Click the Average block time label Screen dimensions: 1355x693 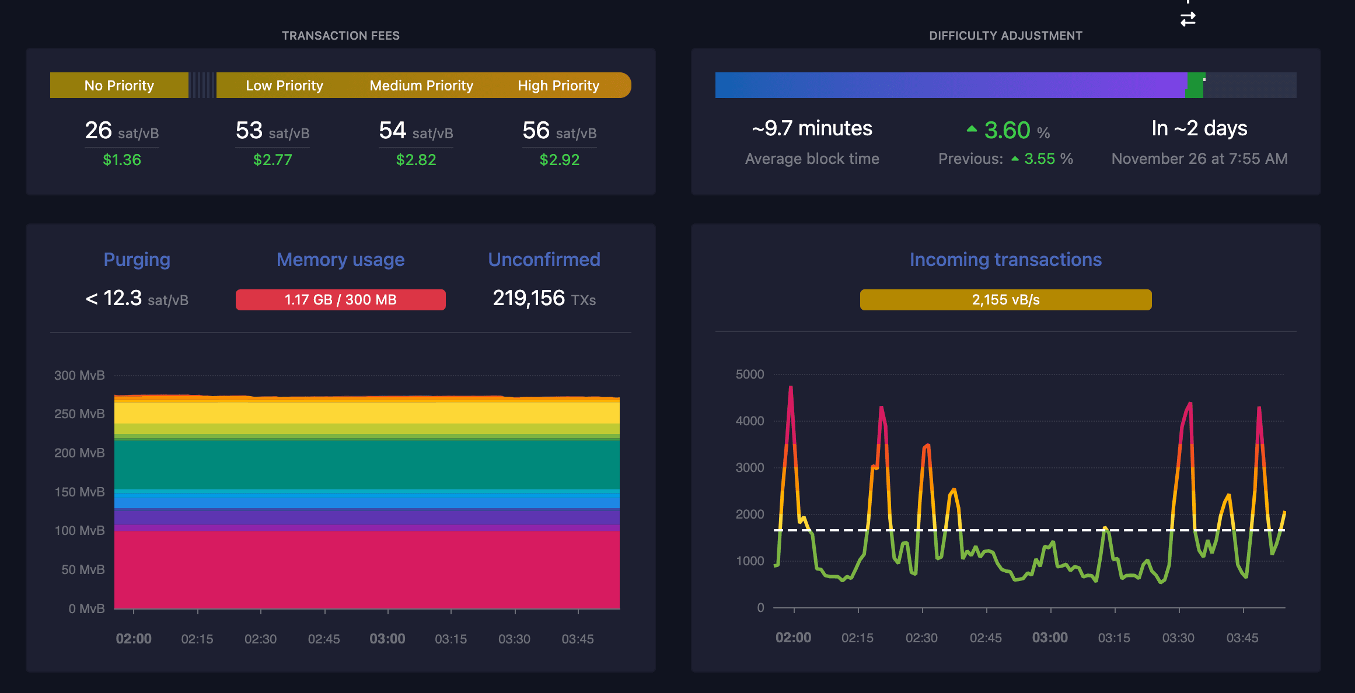(812, 159)
